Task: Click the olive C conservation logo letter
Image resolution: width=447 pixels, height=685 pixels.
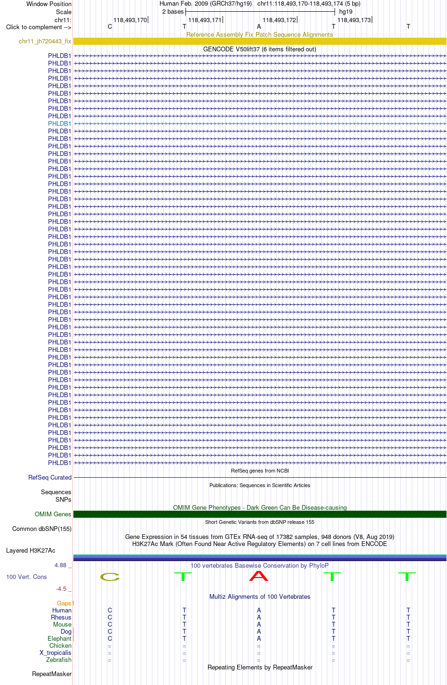Action: [110, 577]
